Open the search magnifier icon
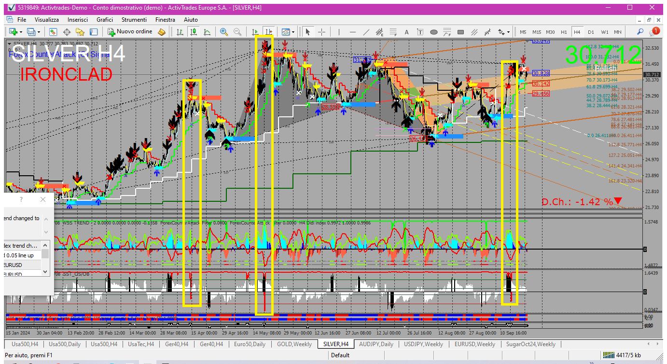 (x=640, y=32)
